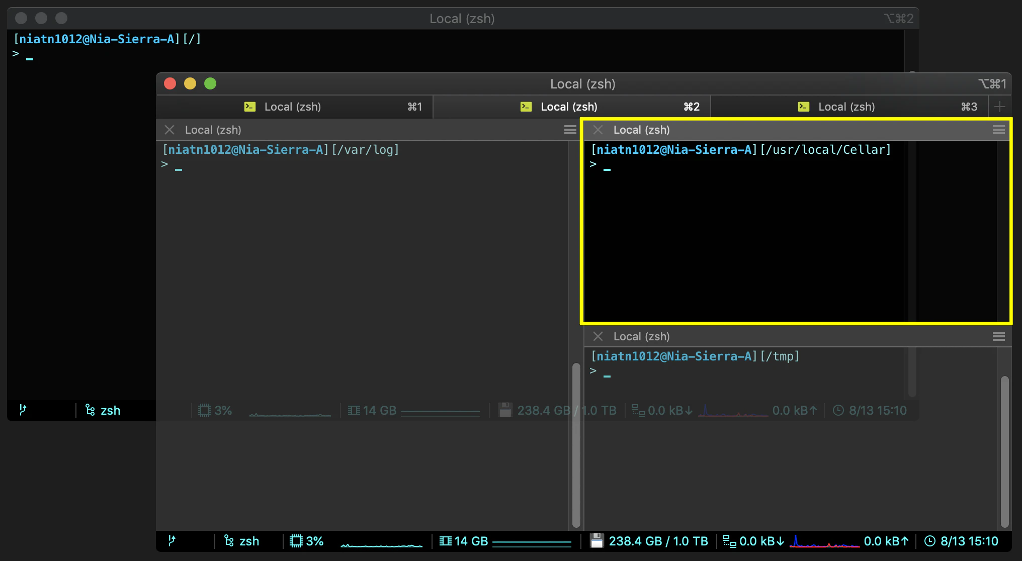Click 0.0 kB↑ upload value in front status bar
This screenshot has height=561, width=1022.
point(887,541)
